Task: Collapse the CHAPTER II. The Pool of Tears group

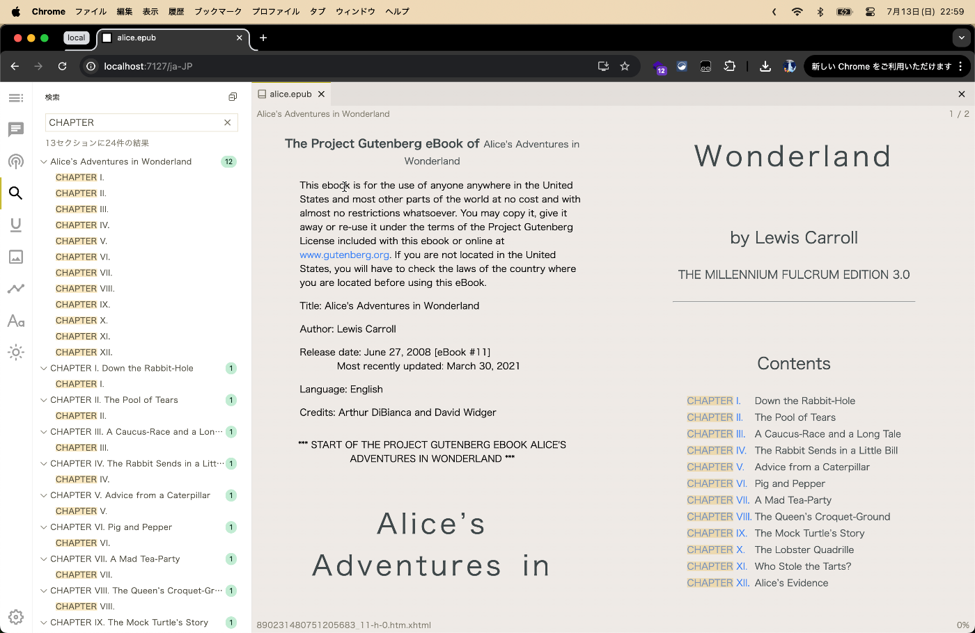Action: tap(44, 400)
